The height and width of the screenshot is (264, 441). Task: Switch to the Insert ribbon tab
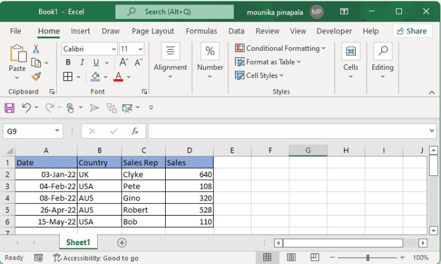[80, 31]
